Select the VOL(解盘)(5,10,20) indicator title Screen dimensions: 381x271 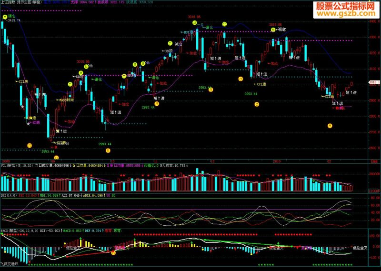click(17, 166)
